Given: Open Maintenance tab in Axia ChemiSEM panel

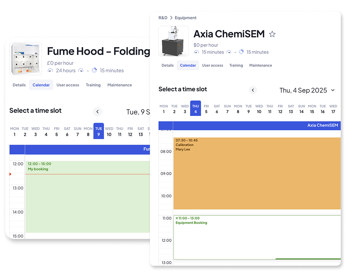Looking at the screenshot, I should point(261,65).
